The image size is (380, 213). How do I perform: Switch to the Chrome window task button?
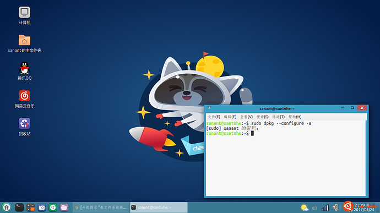pyautogui.click(x=101, y=207)
